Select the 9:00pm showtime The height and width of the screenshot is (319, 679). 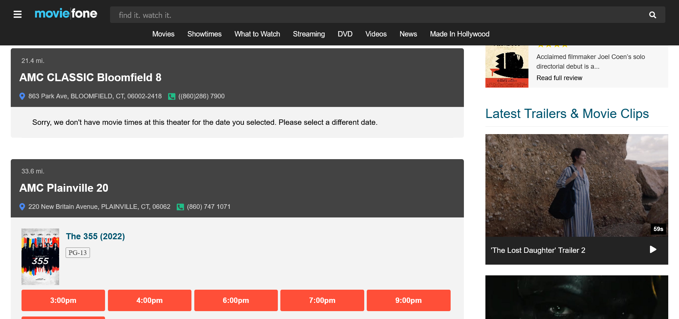[409, 300]
